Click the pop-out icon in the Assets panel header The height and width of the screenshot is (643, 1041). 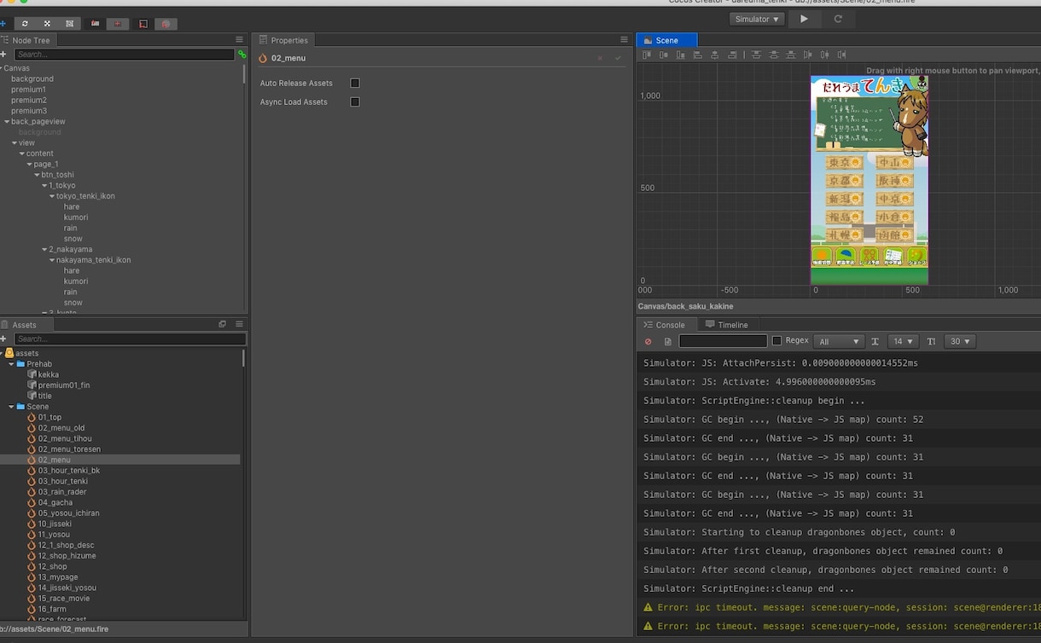[x=223, y=324]
